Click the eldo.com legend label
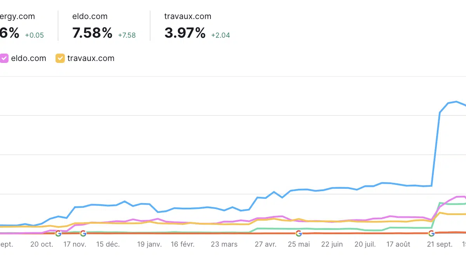The height and width of the screenshot is (261, 466). pyautogui.click(x=29, y=59)
